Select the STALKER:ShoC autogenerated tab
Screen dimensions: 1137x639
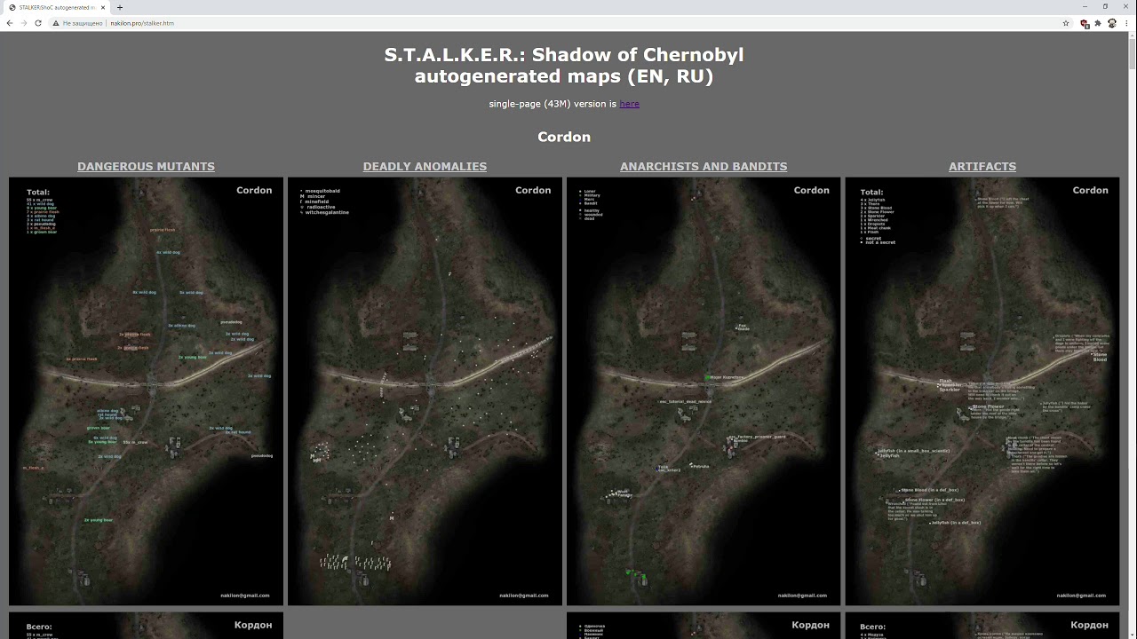coord(57,7)
